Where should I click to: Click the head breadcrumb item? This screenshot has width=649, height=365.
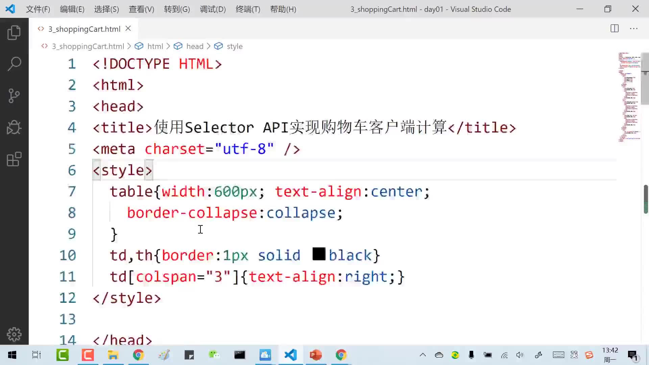[x=195, y=46]
